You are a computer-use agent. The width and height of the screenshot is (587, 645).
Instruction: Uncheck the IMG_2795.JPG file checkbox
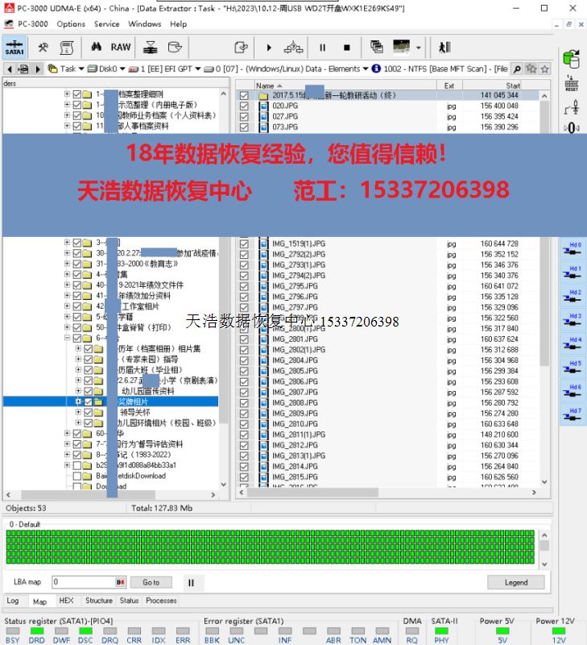(244, 286)
